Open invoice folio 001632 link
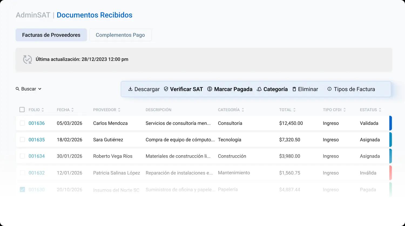The image size is (405, 226). 37,173
